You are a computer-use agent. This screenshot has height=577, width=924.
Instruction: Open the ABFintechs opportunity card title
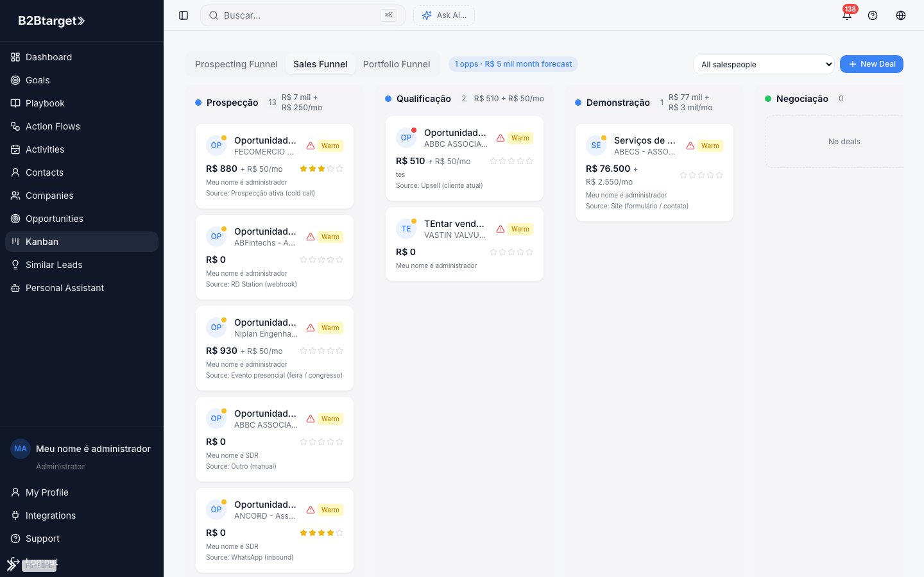pos(265,231)
